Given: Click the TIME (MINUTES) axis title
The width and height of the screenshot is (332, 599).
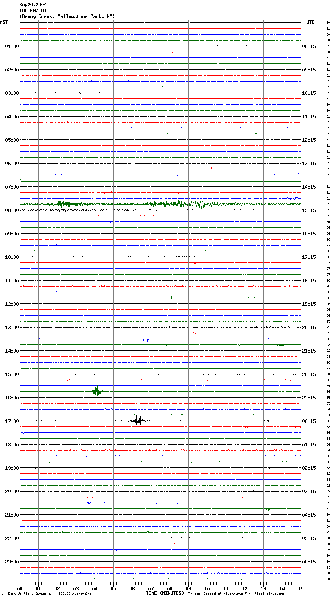Looking at the screenshot, I should (165, 593).
